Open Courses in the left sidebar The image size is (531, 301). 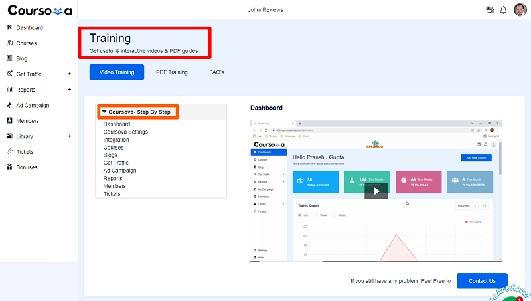click(27, 43)
